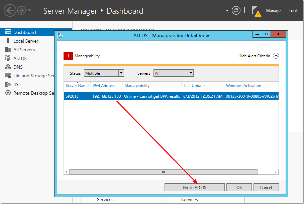Click the forward navigation arrow
The image size is (304, 204).
[x=21, y=10]
